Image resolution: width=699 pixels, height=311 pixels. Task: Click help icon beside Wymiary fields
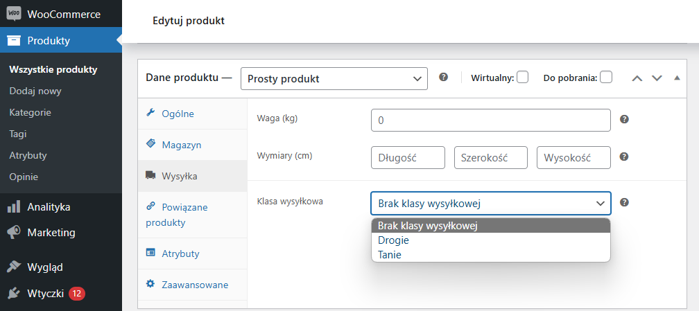pos(625,157)
